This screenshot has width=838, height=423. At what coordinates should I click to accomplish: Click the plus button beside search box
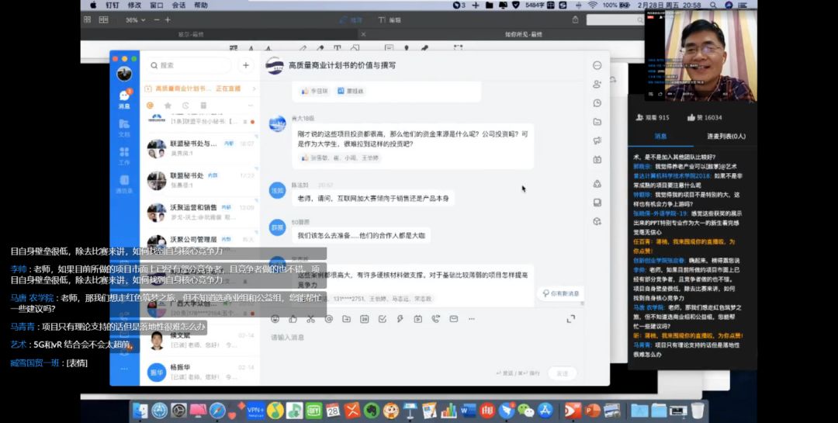246,65
